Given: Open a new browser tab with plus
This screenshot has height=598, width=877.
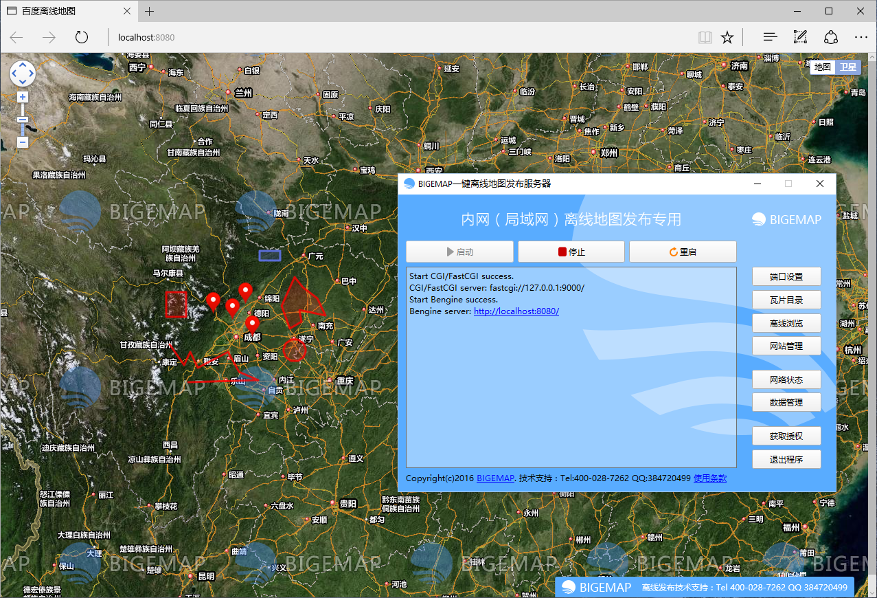Looking at the screenshot, I should 150,11.
